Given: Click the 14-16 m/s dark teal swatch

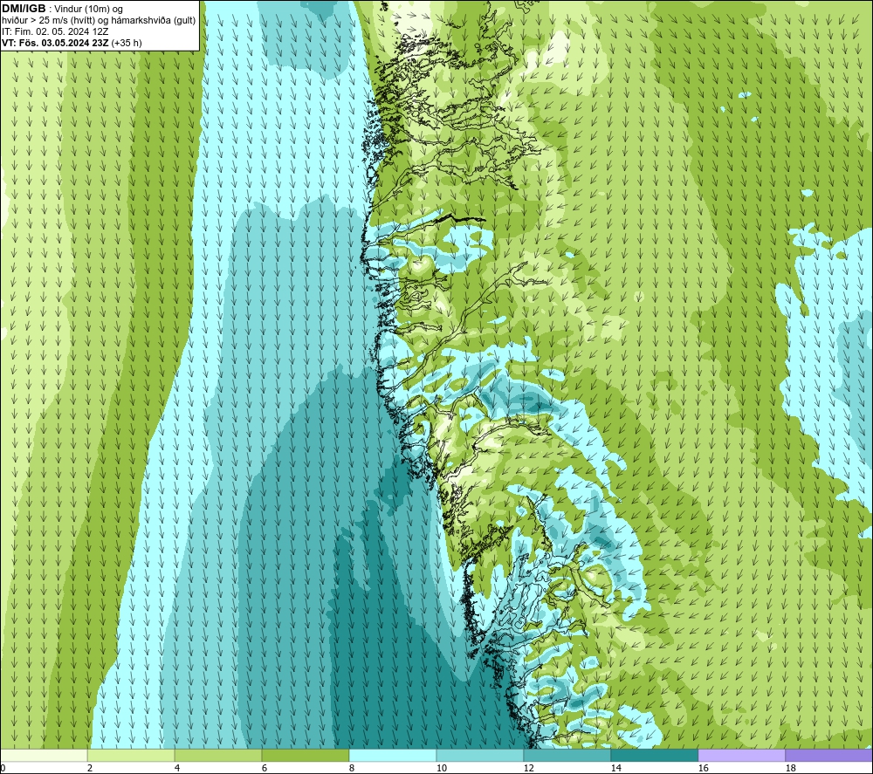Looking at the screenshot, I should (654, 755).
